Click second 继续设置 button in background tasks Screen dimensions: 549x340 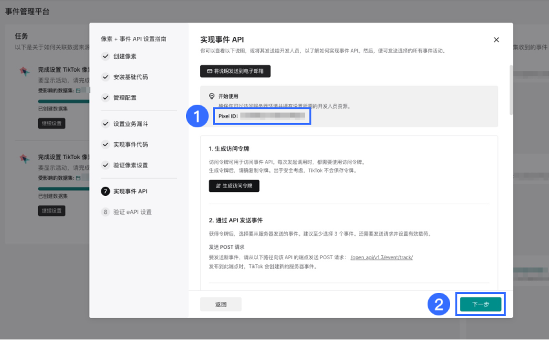coord(52,211)
